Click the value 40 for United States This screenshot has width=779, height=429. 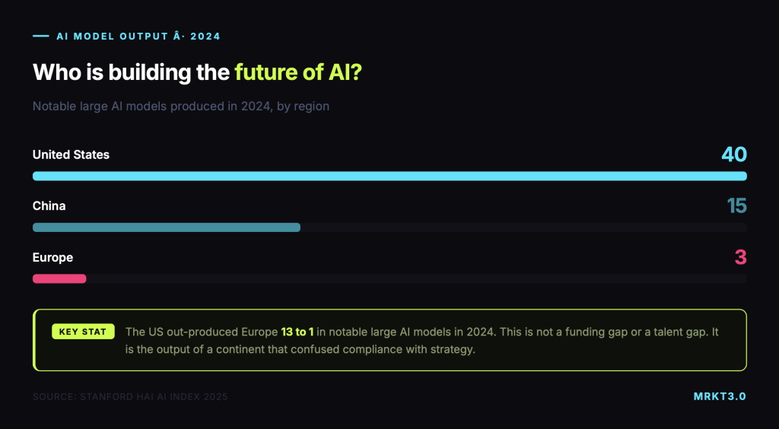pyautogui.click(x=733, y=154)
